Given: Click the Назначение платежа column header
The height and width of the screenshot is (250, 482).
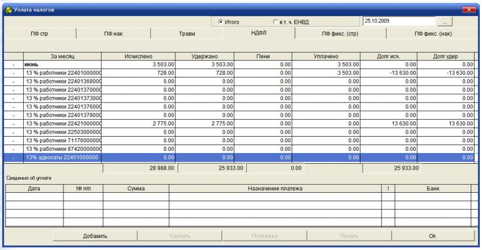Looking at the screenshot, I should [275, 187].
